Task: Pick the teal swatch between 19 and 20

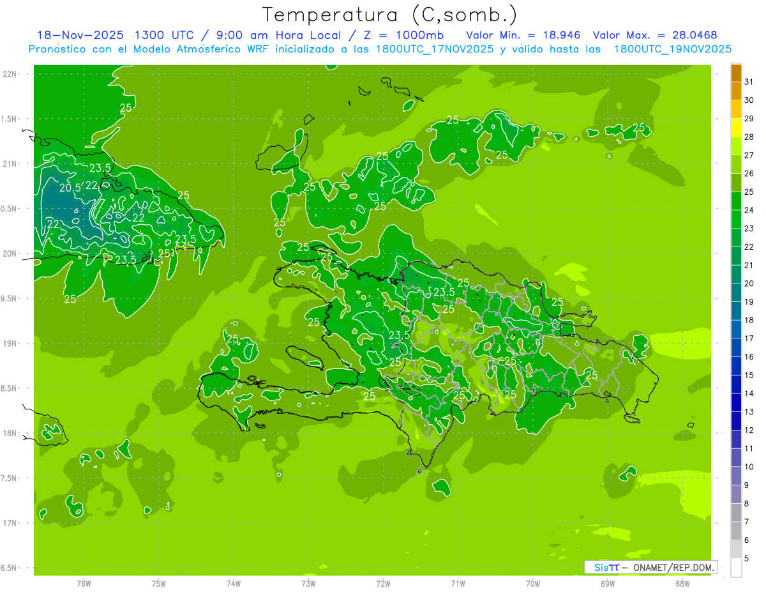Action: (x=736, y=292)
